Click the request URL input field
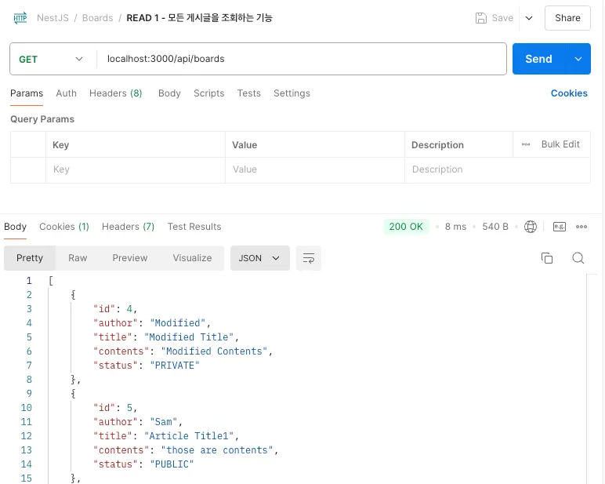This screenshot has height=484, width=605. [x=302, y=59]
